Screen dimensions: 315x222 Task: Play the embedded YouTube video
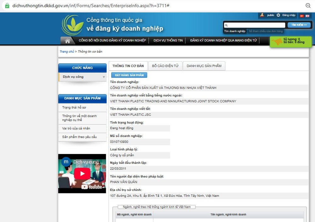tap(82, 174)
